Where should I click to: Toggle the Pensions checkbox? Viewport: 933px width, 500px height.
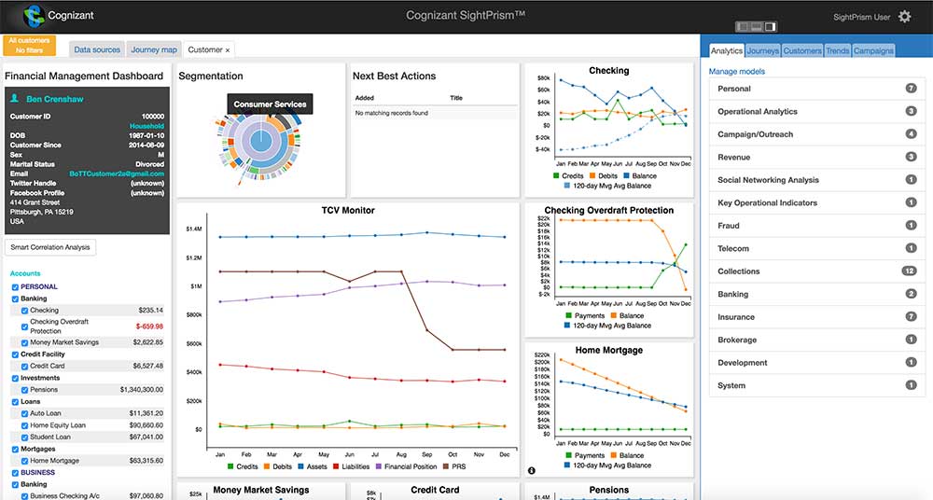pyautogui.click(x=24, y=391)
